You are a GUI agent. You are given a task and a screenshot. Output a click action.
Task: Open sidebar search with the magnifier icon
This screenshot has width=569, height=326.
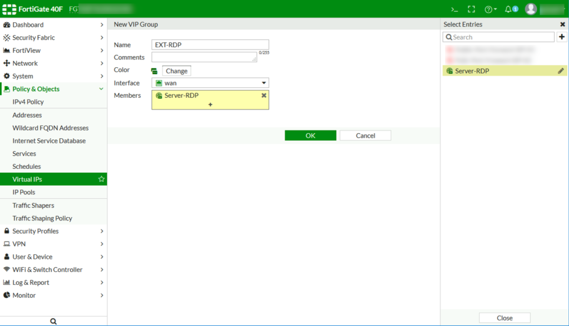tap(53, 321)
